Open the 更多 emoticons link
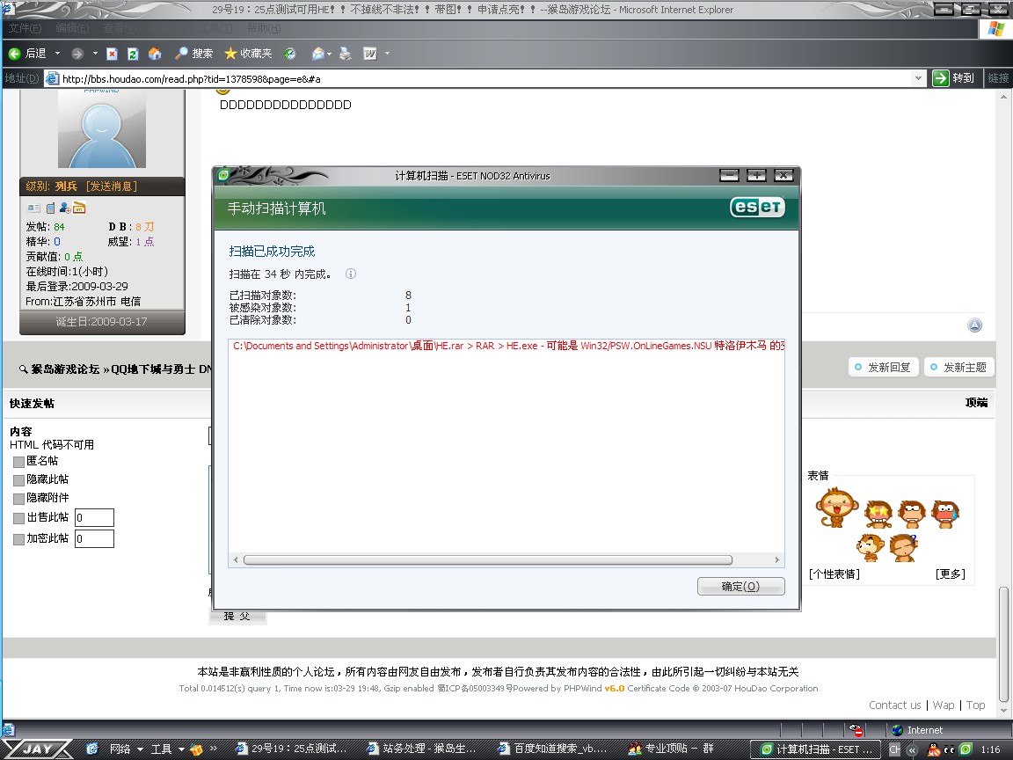The image size is (1013, 760). pyautogui.click(x=950, y=574)
